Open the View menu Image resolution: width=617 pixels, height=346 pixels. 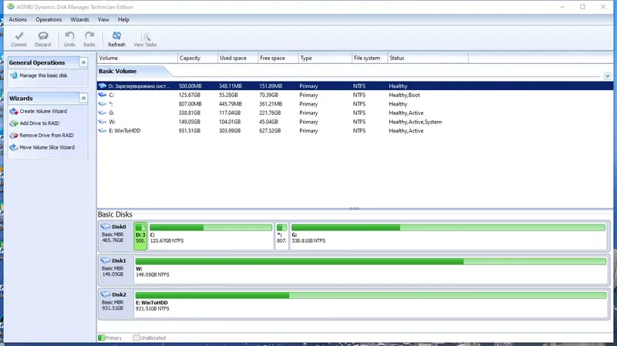(x=103, y=20)
